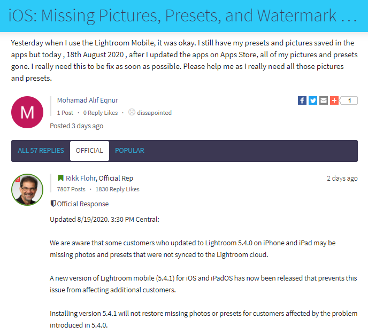Click the '2 days ago' reply timestamp
Screen dimensions: 368x334
[x=342, y=178]
